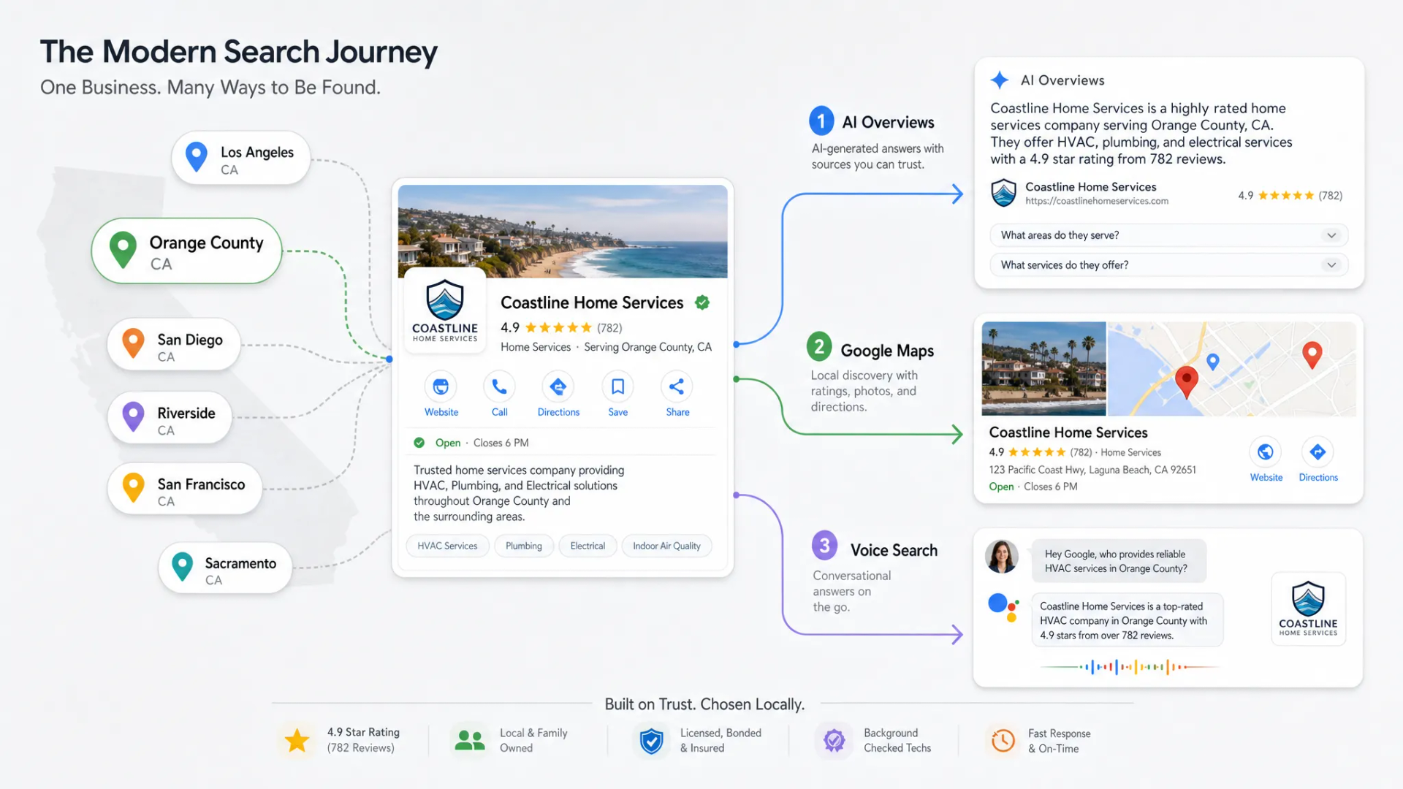Click the Website icon in Google Maps card

pyautogui.click(x=1266, y=452)
